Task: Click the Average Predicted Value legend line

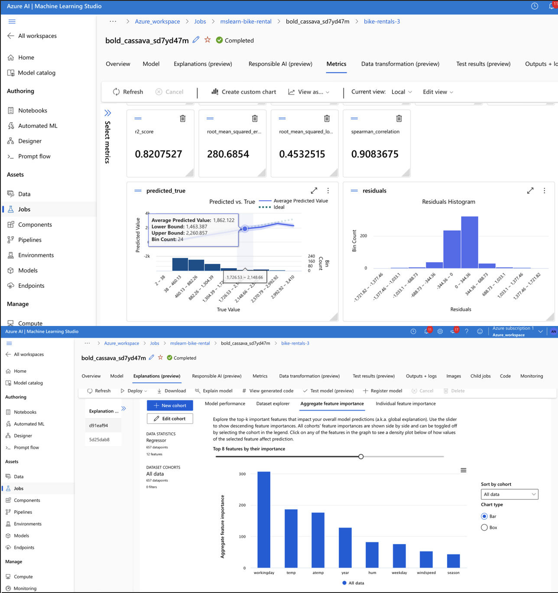Action: [265, 201]
